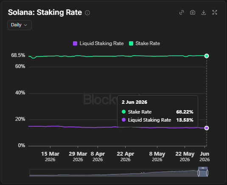Viewport: 227px width, 185px height.
Task: Take a chart snapshot with camera icon
Action: pyautogui.click(x=193, y=12)
